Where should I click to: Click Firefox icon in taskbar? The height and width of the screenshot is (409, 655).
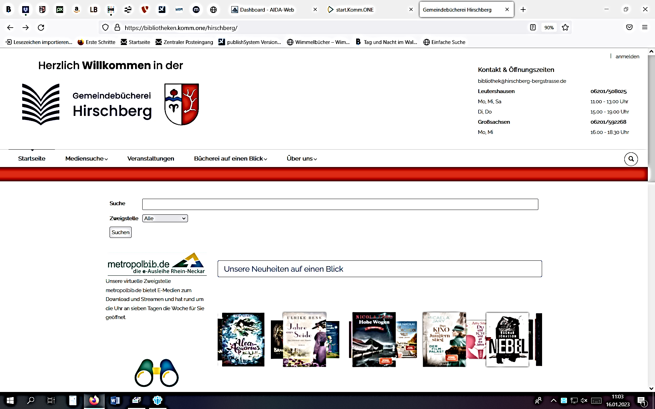click(94, 400)
